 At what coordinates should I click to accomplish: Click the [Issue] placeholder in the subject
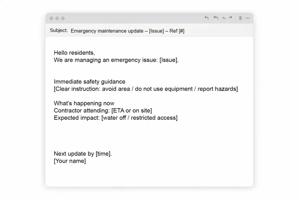(156, 31)
